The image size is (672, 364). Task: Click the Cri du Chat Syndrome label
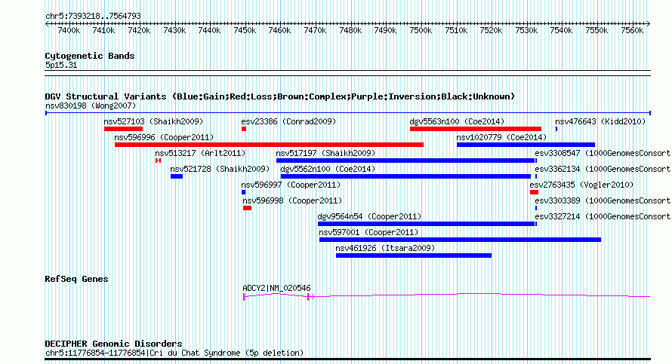[174, 353]
